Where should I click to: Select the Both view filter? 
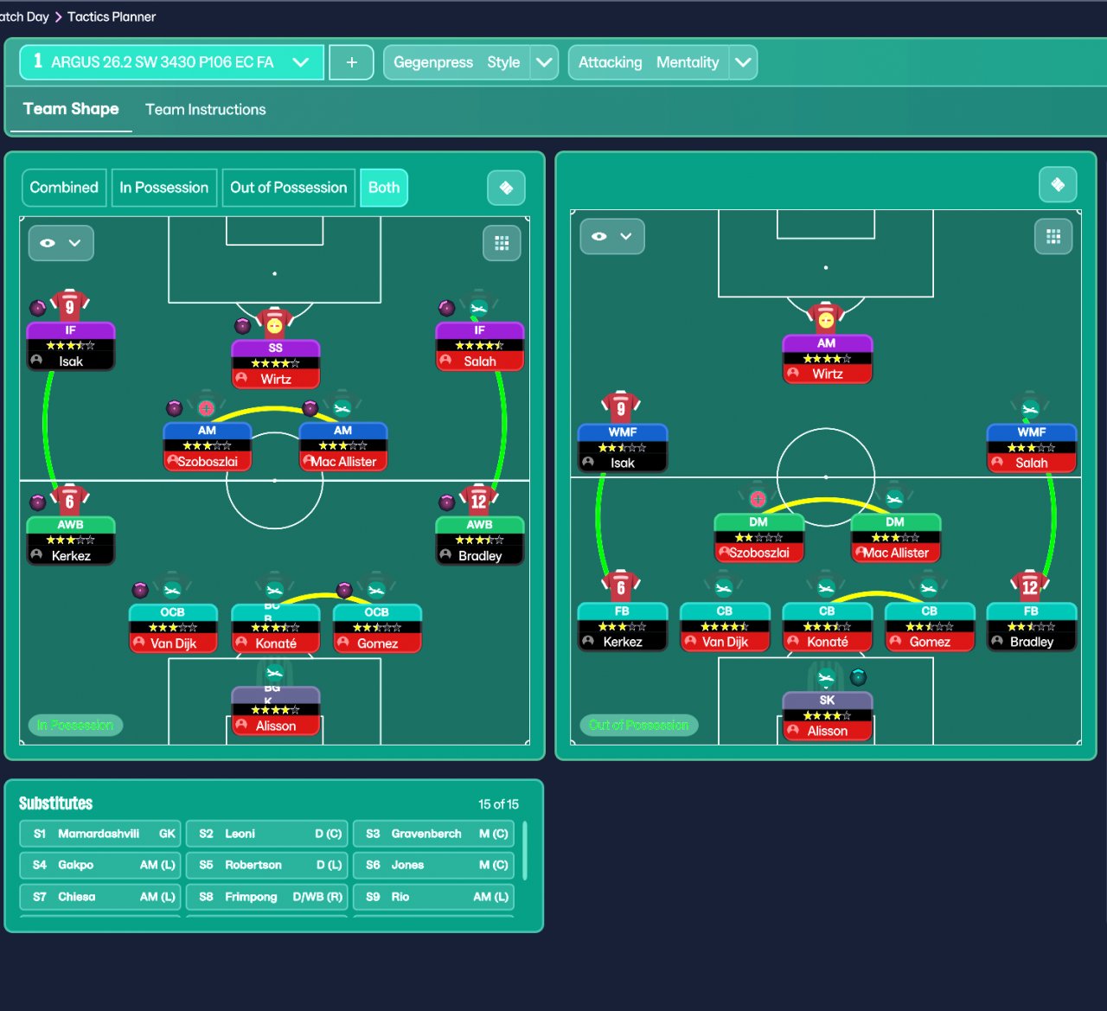coord(384,188)
